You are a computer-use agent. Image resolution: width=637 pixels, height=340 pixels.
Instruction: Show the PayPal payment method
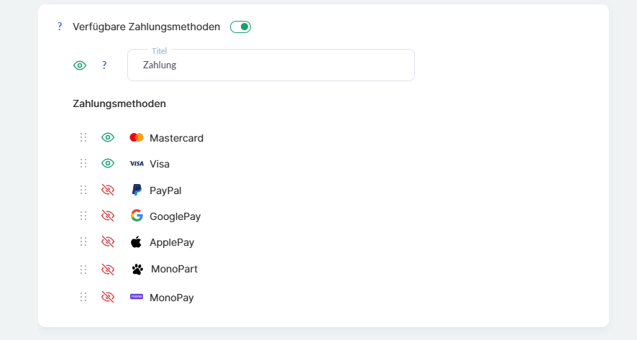pos(108,190)
